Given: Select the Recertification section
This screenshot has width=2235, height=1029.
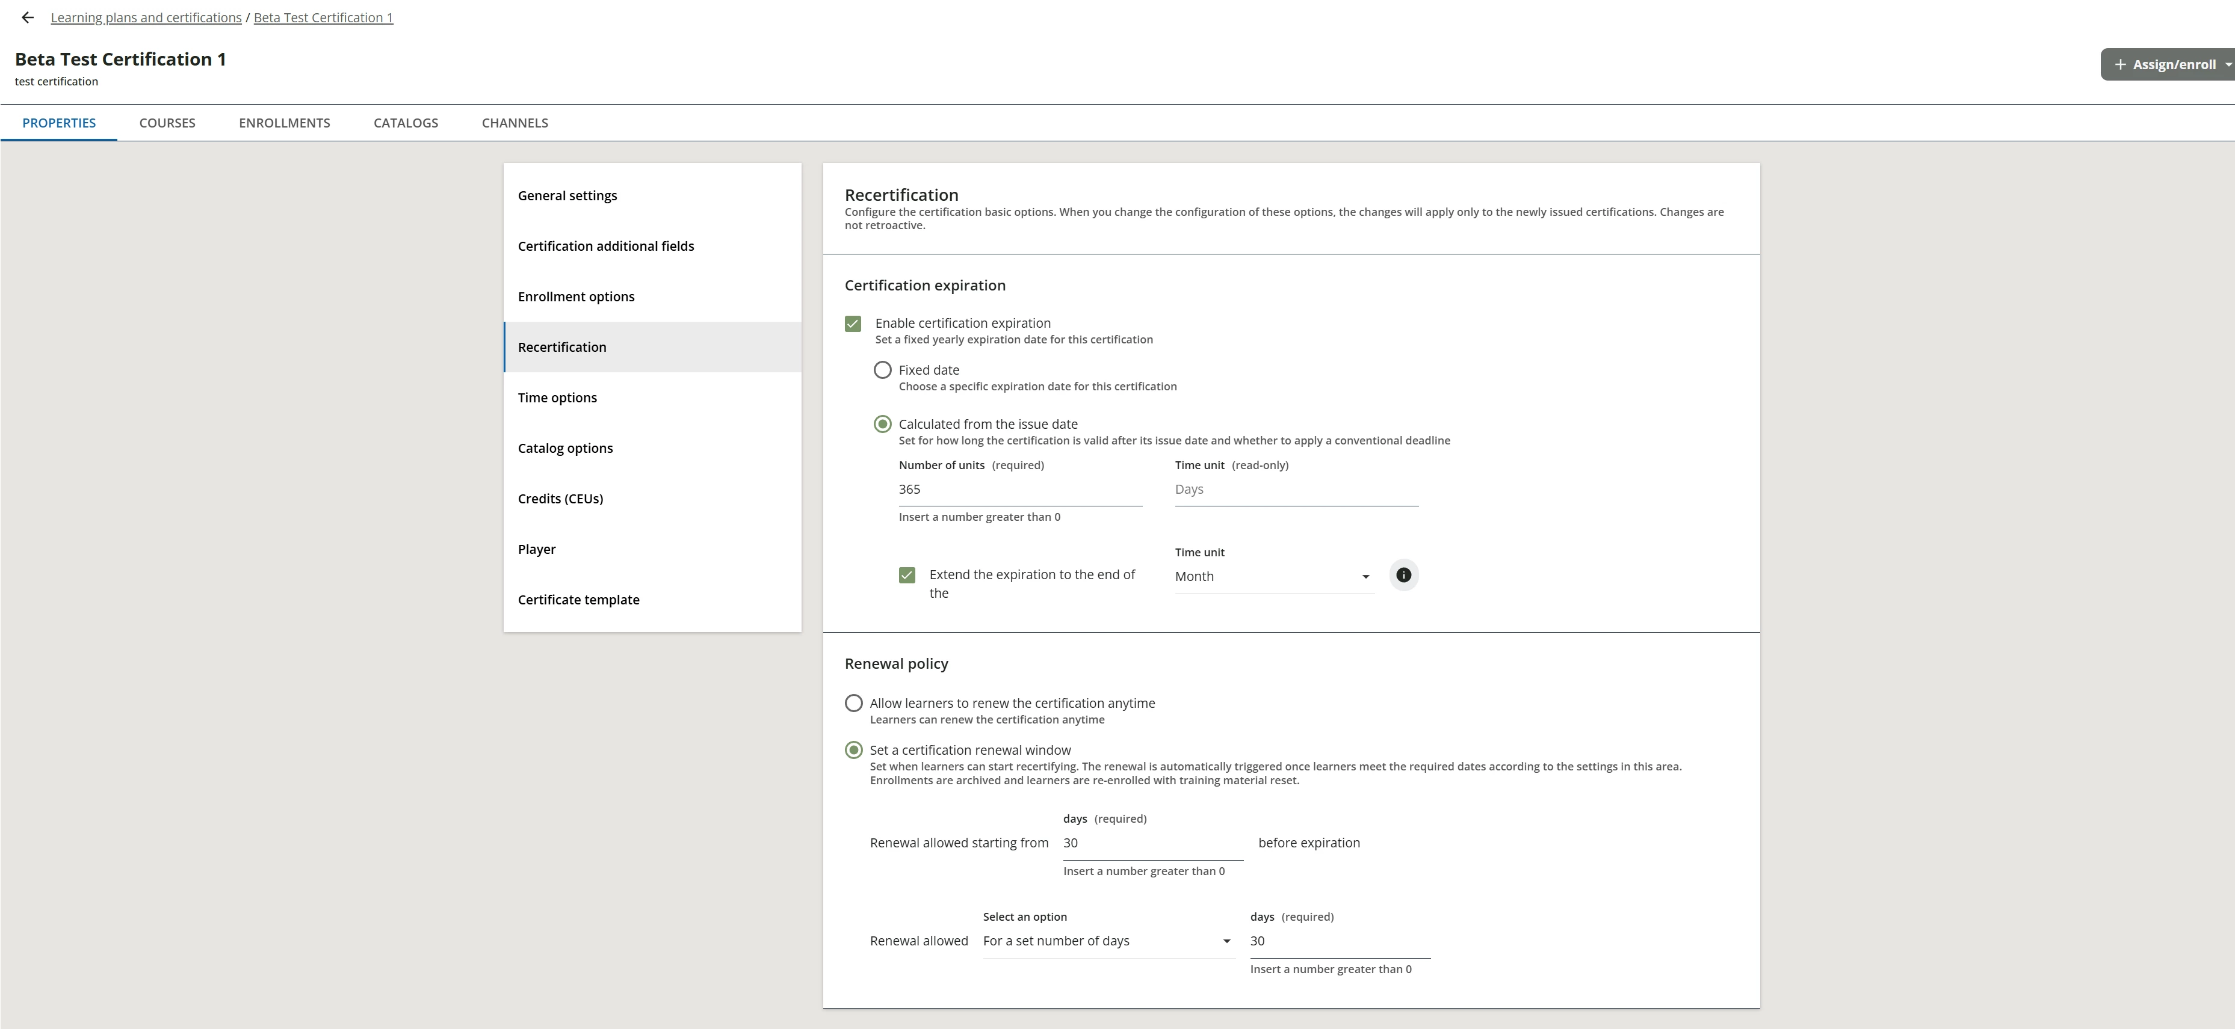Looking at the screenshot, I should (x=652, y=347).
